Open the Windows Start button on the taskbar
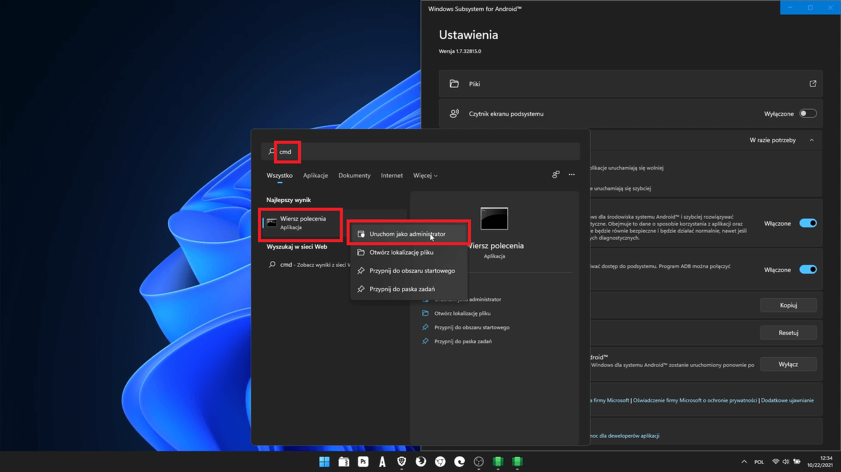The width and height of the screenshot is (841, 472). pos(324,462)
